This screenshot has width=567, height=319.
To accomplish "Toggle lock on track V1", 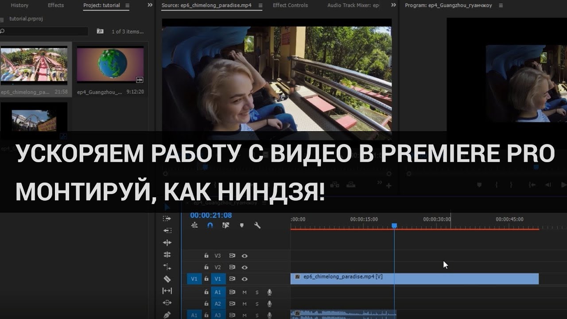I will tap(206, 279).
